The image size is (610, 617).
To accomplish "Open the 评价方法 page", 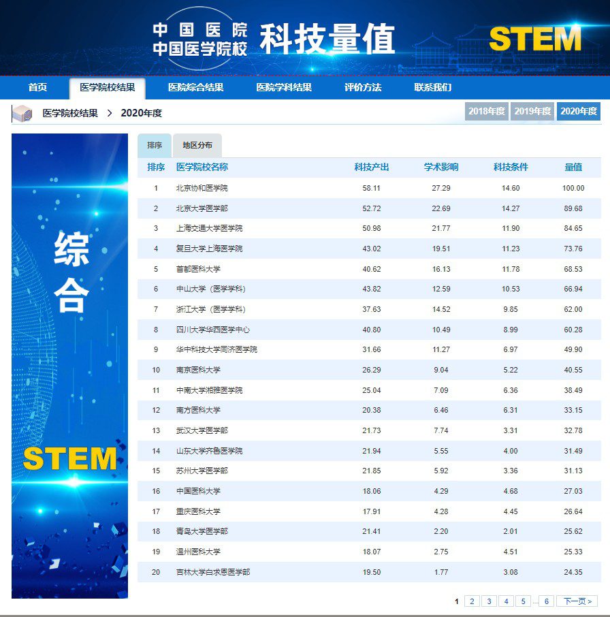I will 363,87.
